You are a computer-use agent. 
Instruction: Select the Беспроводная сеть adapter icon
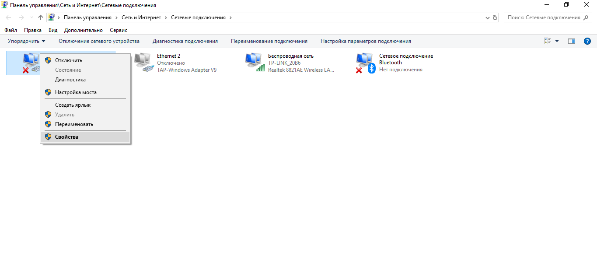(x=255, y=63)
